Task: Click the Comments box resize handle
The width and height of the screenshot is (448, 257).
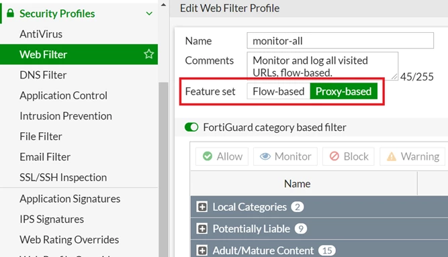Action: (x=394, y=76)
